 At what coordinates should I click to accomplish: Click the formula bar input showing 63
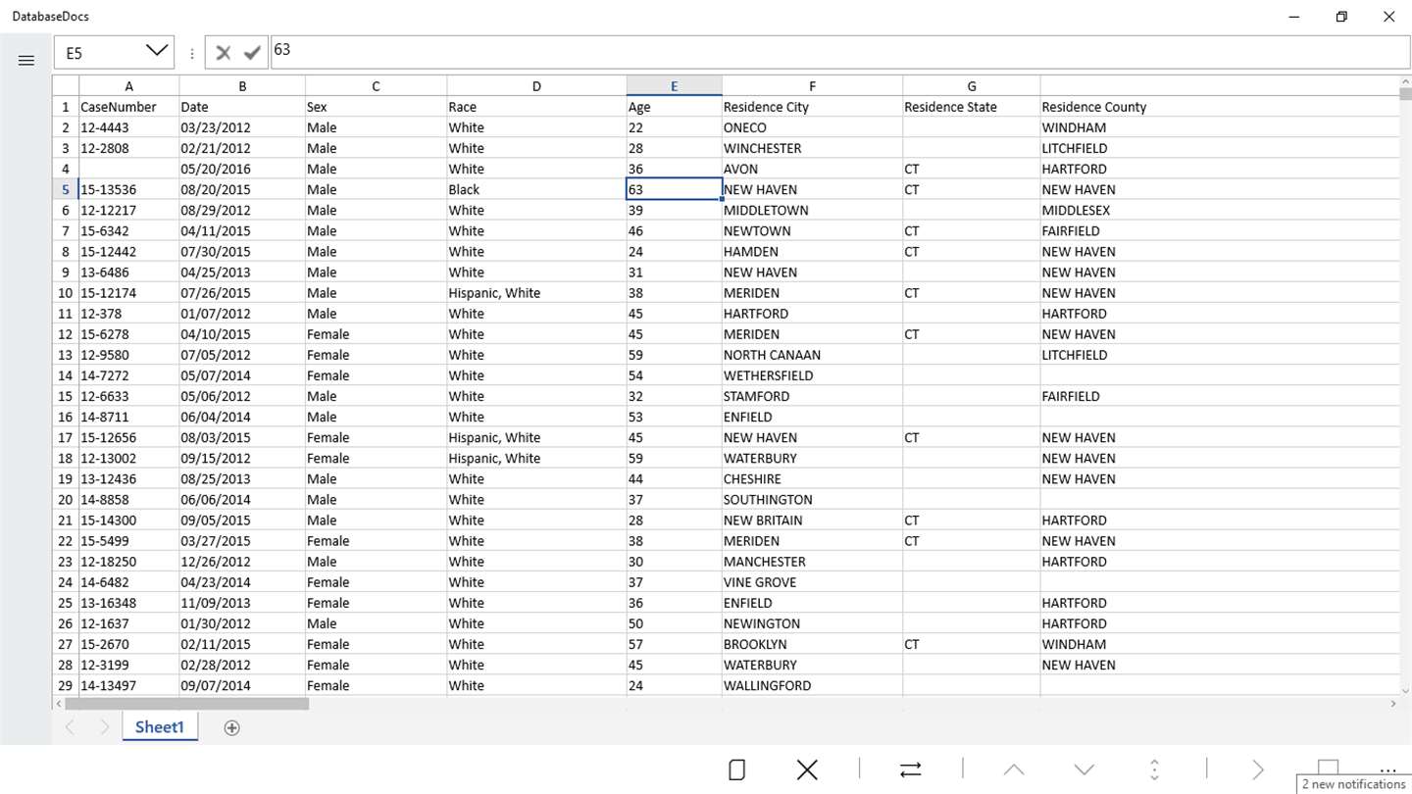839,52
